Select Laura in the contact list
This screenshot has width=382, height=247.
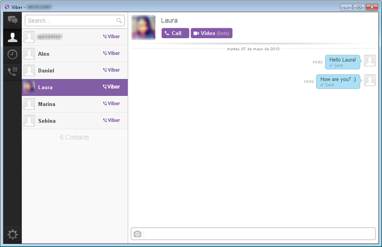(x=75, y=87)
